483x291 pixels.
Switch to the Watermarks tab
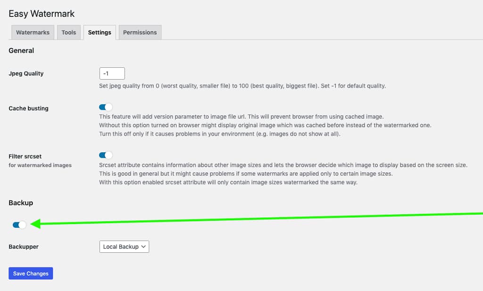32,32
